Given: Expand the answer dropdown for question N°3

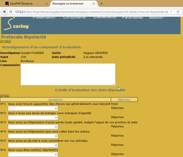Looking at the screenshot, I should (x=33, y=127).
